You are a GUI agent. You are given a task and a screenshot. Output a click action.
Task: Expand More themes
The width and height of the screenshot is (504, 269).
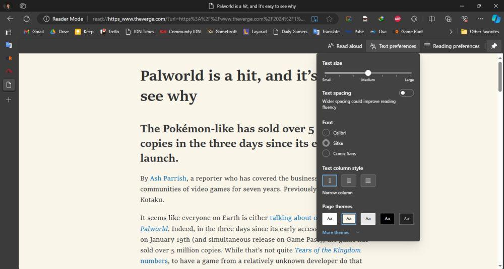click(x=341, y=232)
